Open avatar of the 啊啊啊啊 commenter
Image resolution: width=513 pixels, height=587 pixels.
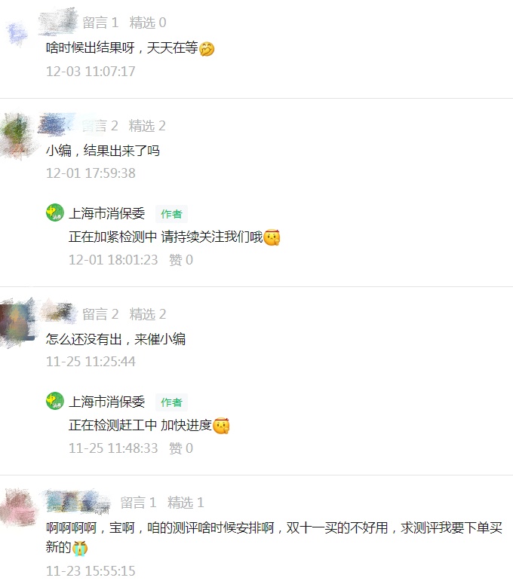(18, 507)
